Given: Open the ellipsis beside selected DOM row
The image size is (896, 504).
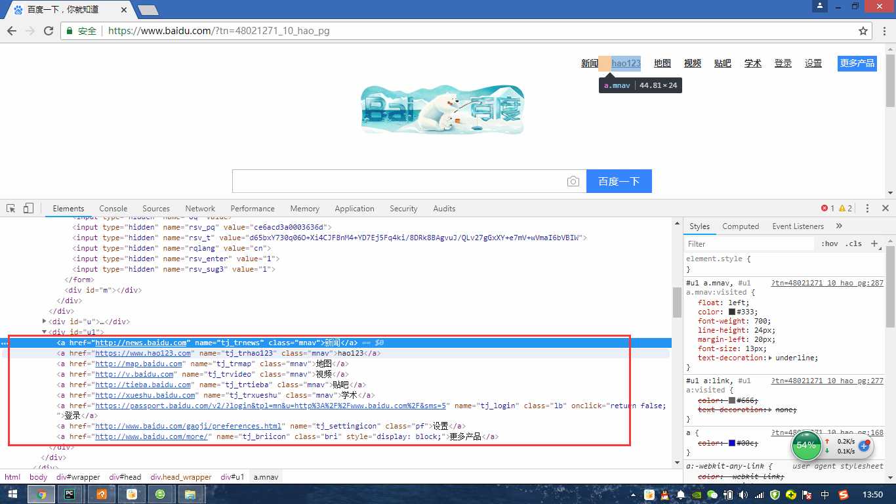Looking at the screenshot, I should (x=5, y=343).
